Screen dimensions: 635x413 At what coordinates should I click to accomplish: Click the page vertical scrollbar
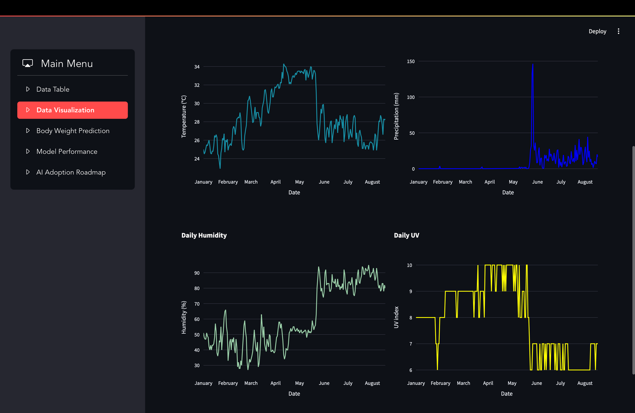pos(633,260)
